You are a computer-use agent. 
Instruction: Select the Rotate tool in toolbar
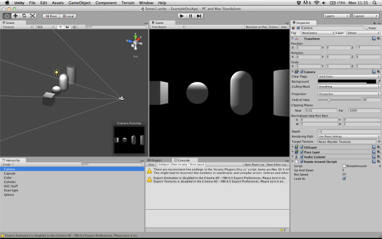pos(24,16)
